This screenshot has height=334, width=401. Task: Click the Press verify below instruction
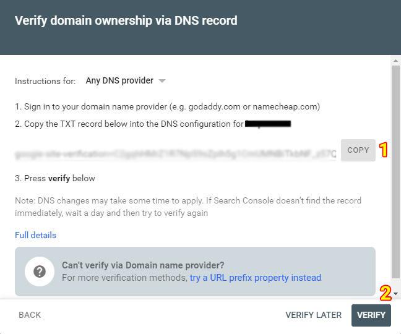[x=54, y=179]
